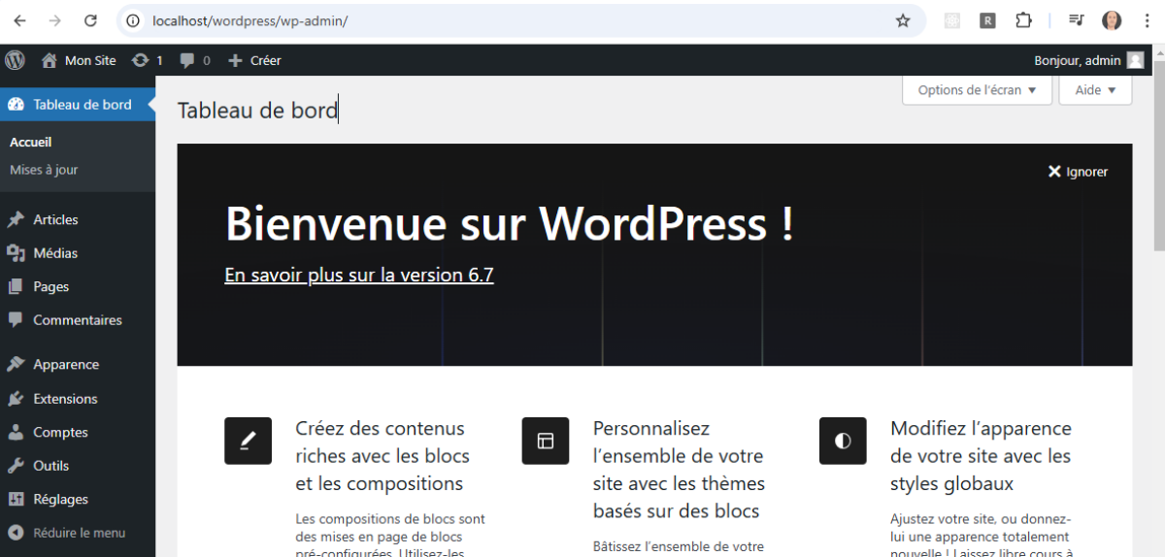Click heading Personnalisez l'ensemble de votre site
The height and width of the screenshot is (557, 1165).
click(680, 470)
